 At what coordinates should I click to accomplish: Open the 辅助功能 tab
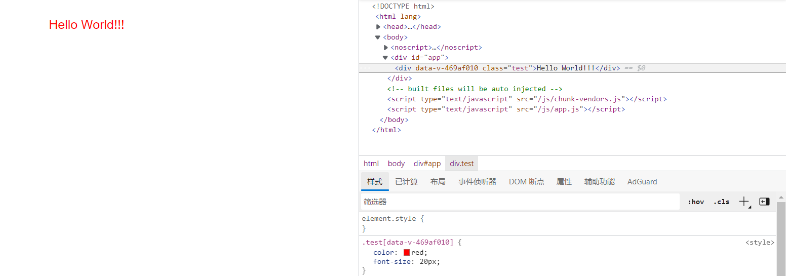600,181
